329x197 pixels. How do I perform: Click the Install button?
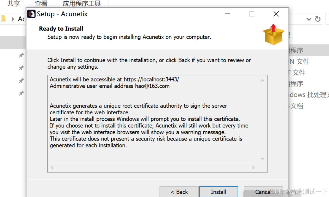(219, 191)
